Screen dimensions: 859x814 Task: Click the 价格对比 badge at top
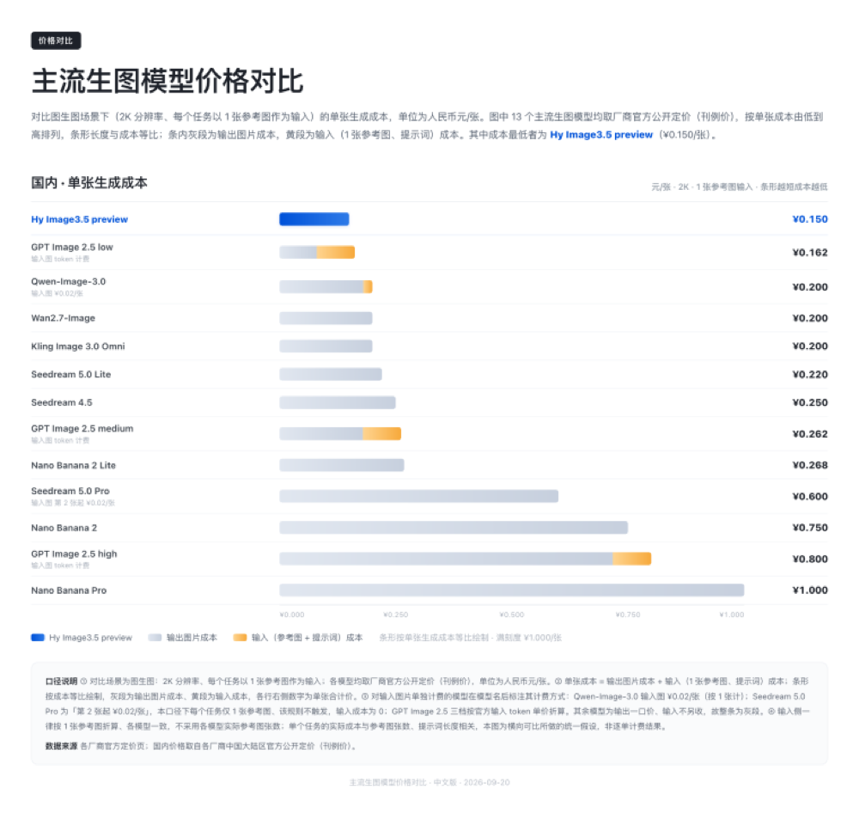56,40
